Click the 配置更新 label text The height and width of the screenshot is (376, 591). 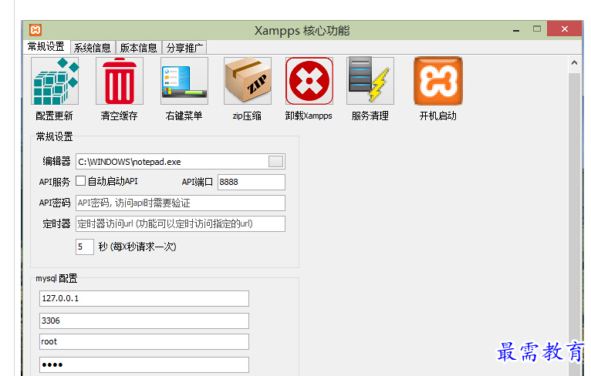(x=54, y=116)
